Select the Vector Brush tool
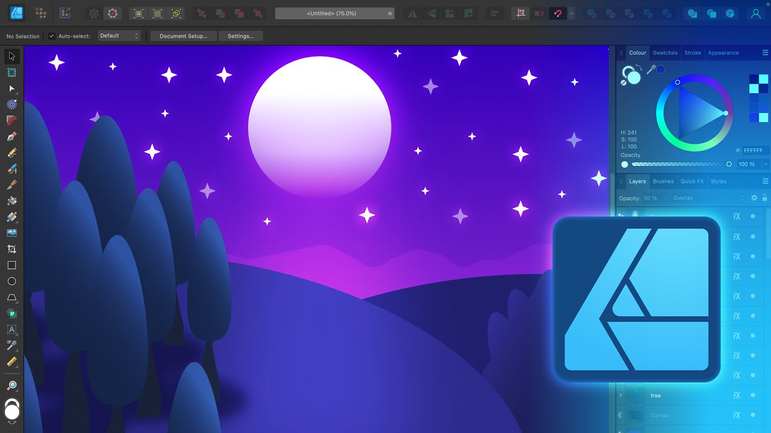 pyautogui.click(x=11, y=169)
